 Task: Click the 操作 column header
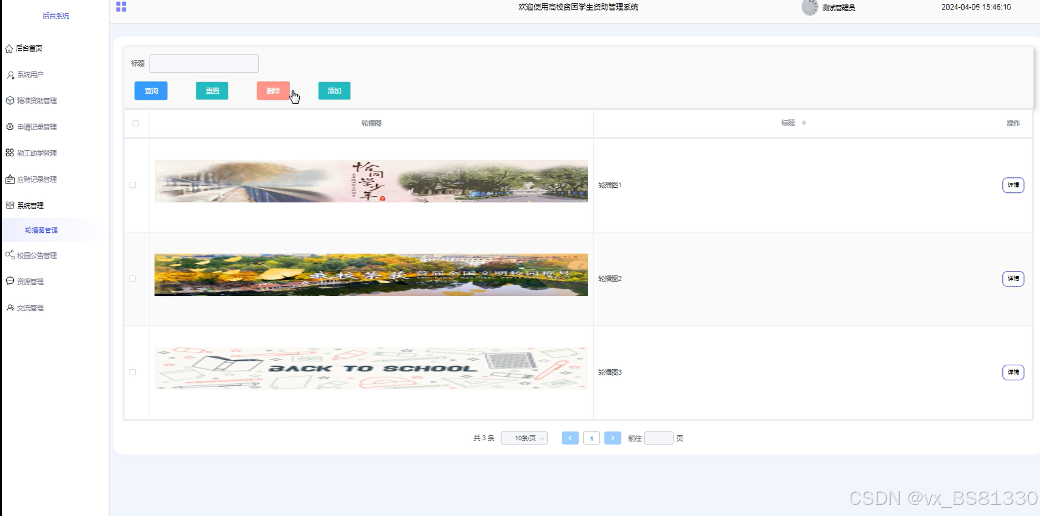pos(1013,123)
